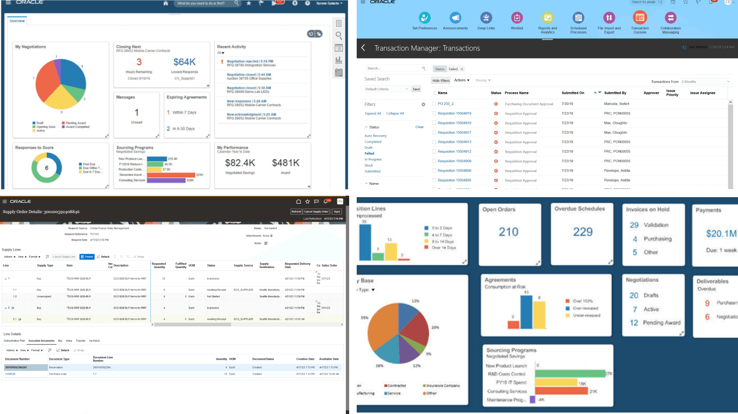Go back using the Transaction Manager header arrow

pyautogui.click(x=363, y=48)
